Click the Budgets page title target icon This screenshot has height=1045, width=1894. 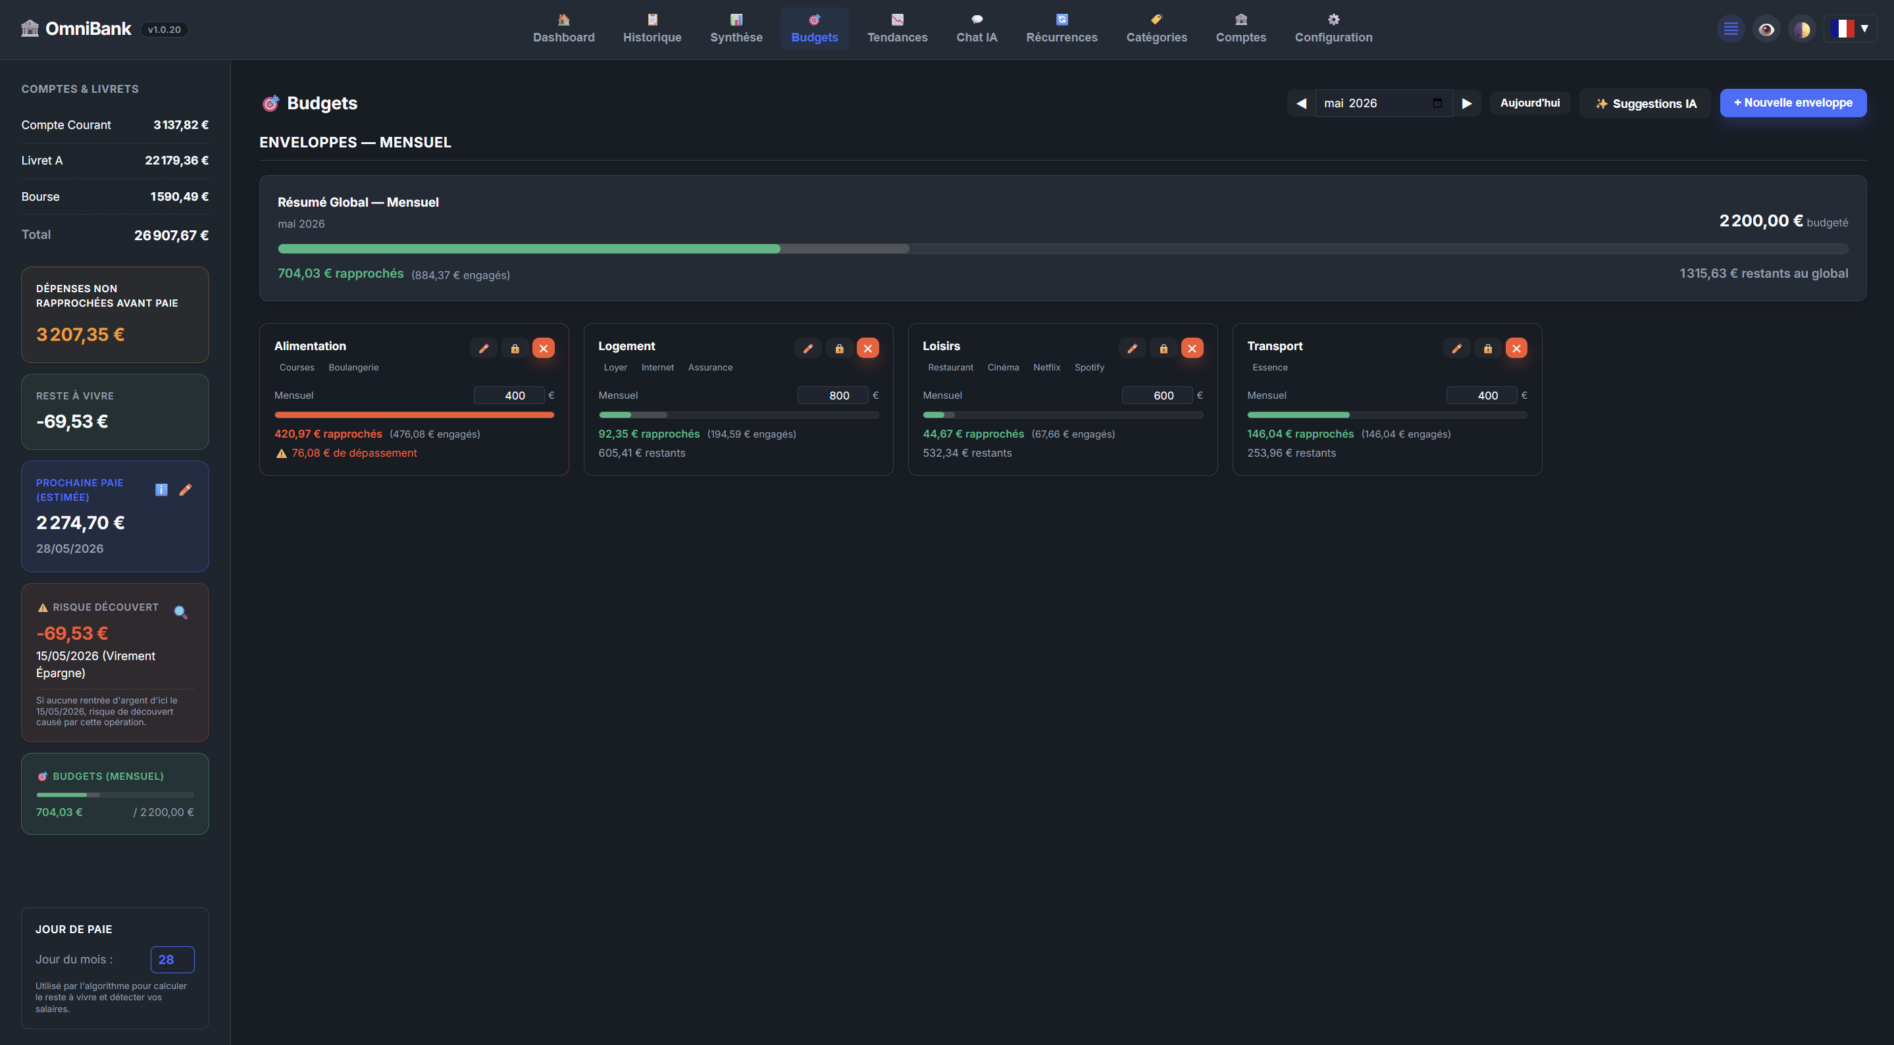coord(270,103)
